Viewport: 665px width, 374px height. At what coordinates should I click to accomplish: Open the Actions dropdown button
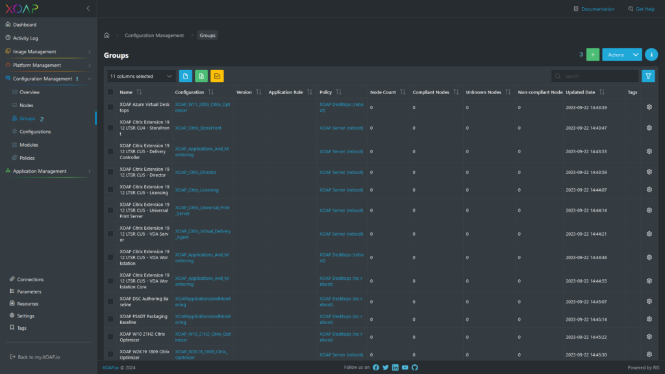click(x=621, y=55)
